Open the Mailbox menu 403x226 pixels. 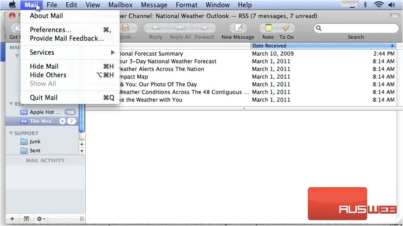click(x=120, y=5)
